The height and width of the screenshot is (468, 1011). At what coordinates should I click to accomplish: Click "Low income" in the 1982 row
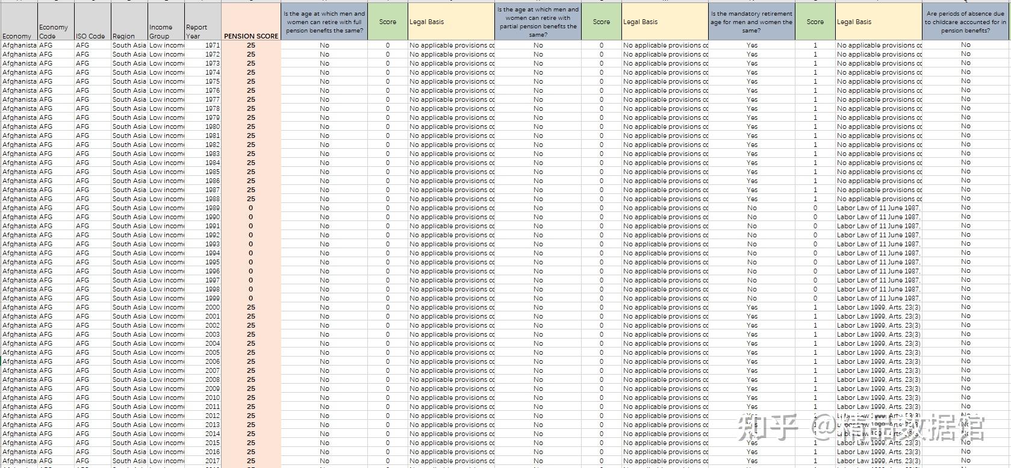point(166,145)
